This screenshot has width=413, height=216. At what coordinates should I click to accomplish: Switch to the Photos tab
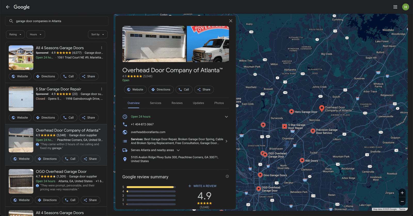[x=219, y=103]
